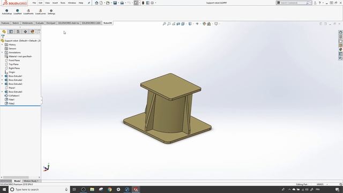Click the Edit Appearance sphere icon in view toolbar
The width and height of the screenshot is (343, 193).
pos(204,24)
